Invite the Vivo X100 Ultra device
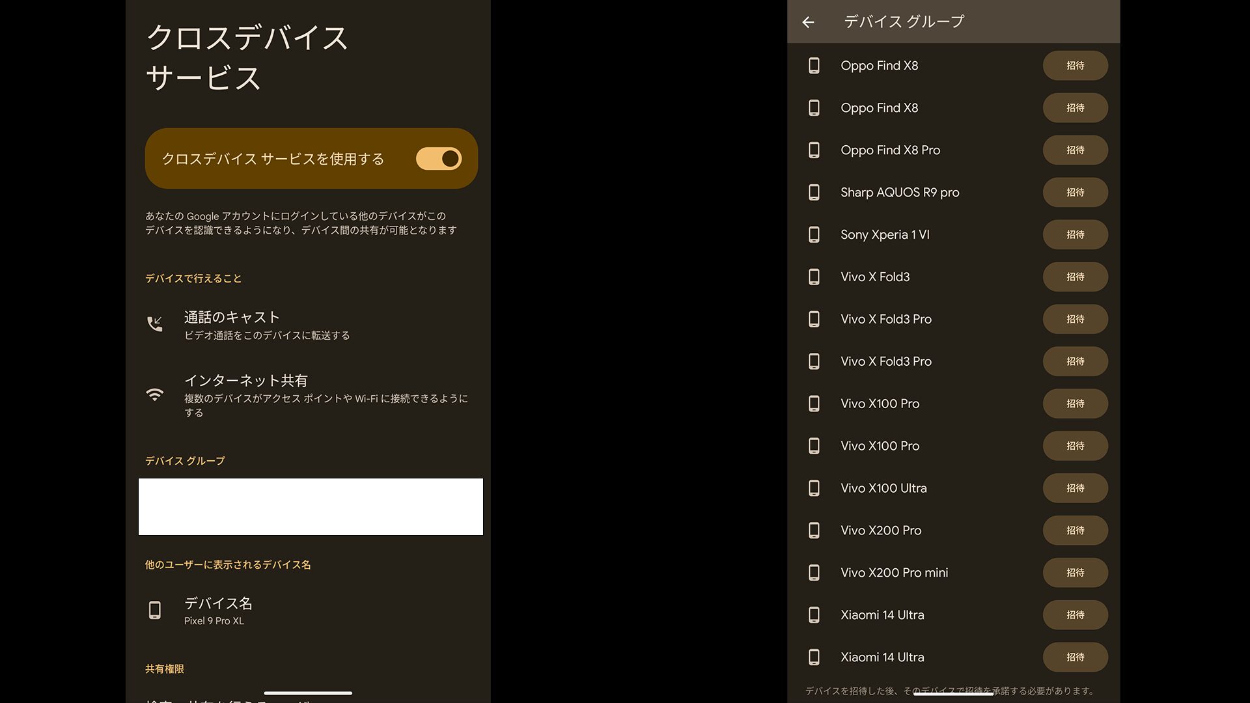 point(1075,488)
